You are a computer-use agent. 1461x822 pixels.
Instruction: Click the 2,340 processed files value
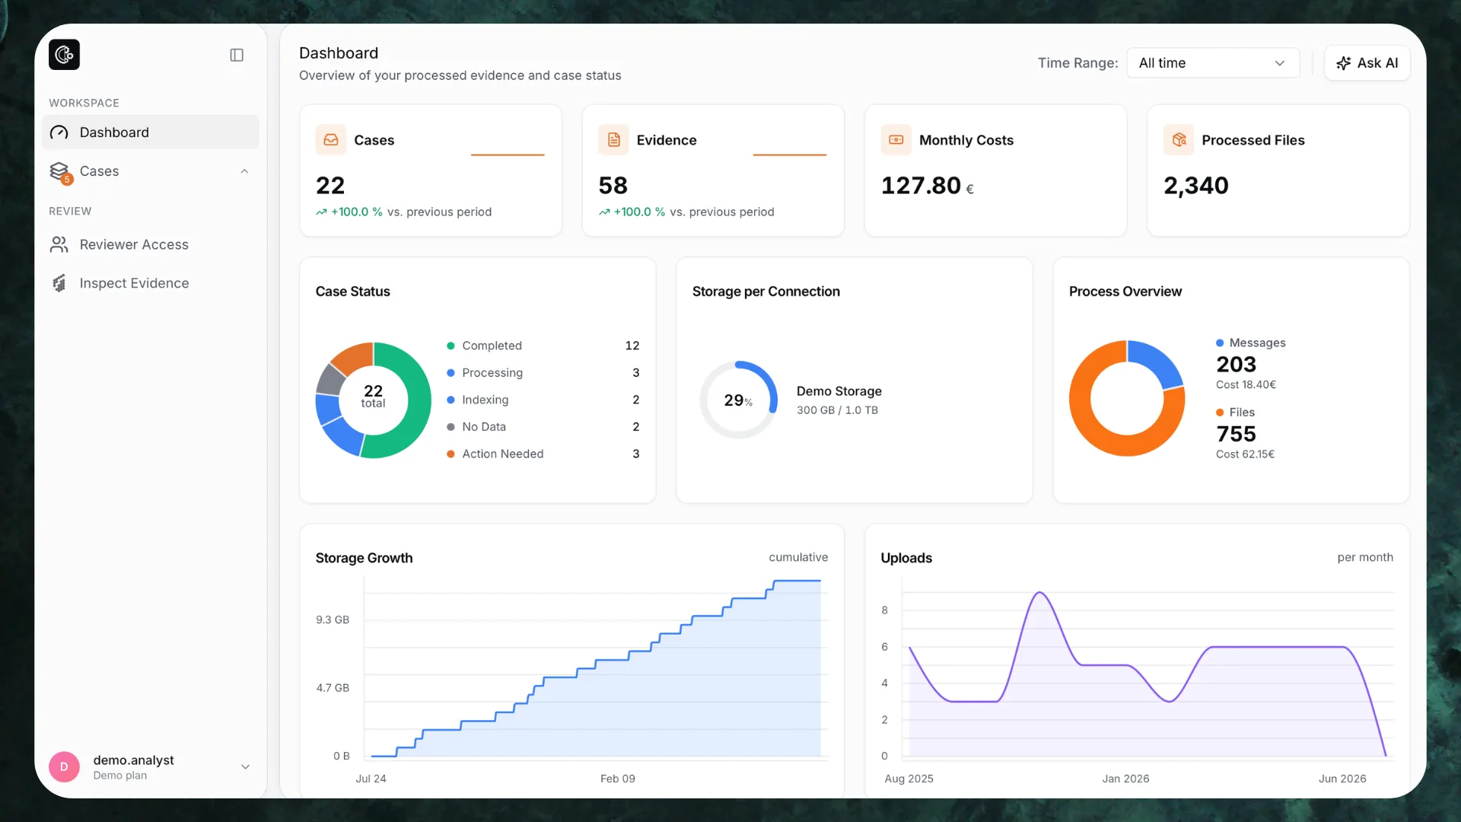click(x=1195, y=186)
